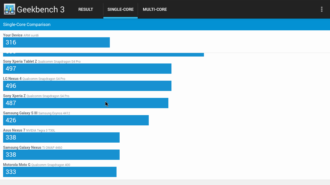Click the 333 score bar
Image resolution: width=330 pixels, height=185 pixels.
click(60, 172)
